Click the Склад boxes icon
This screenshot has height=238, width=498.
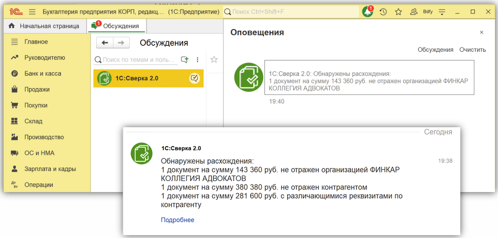(x=15, y=121)
